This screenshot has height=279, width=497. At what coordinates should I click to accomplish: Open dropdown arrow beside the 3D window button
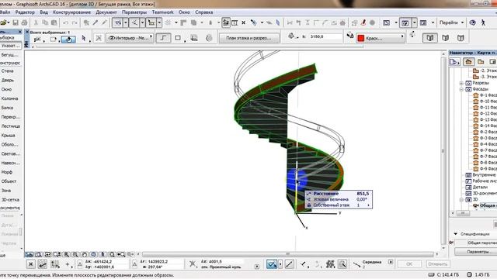414,22
